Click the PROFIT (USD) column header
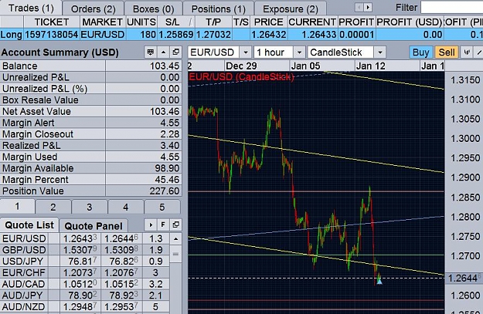Image resolution: width=483 pixels, height=314 pixels. pyautogui.click(x=409, y=22)
